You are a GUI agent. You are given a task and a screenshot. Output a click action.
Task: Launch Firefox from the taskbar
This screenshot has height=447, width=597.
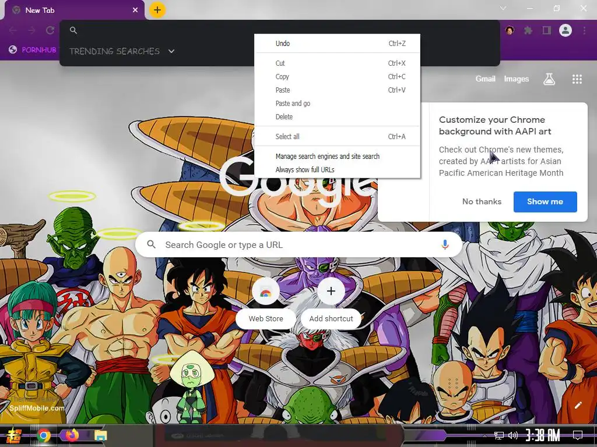[x=72, y=435]
